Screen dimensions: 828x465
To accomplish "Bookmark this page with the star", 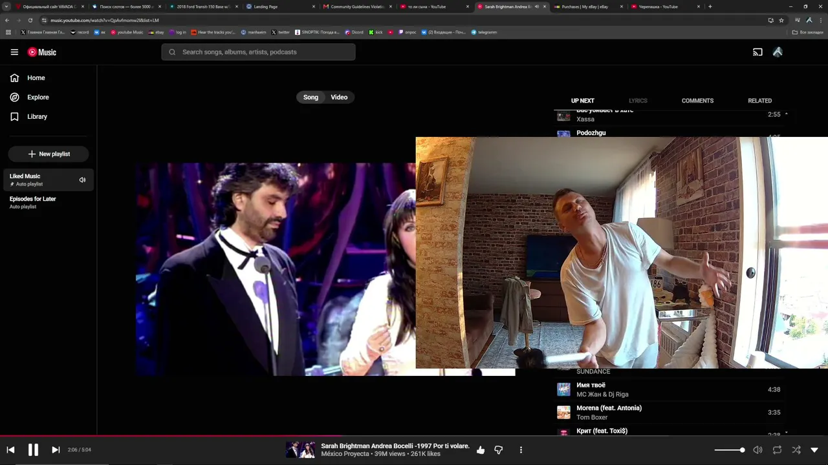I will coord(781,20).
